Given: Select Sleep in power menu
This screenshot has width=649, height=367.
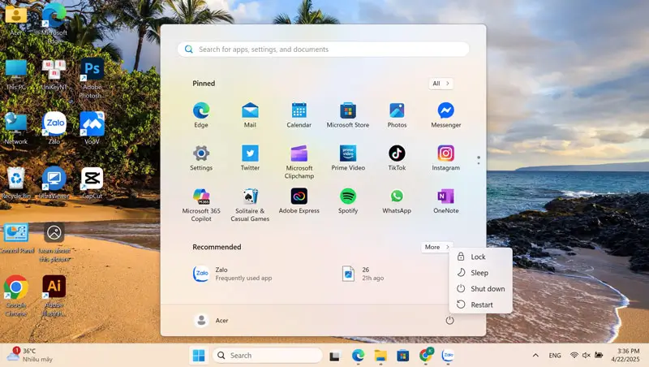Looking at the screenshot, I should pos(479,273).
